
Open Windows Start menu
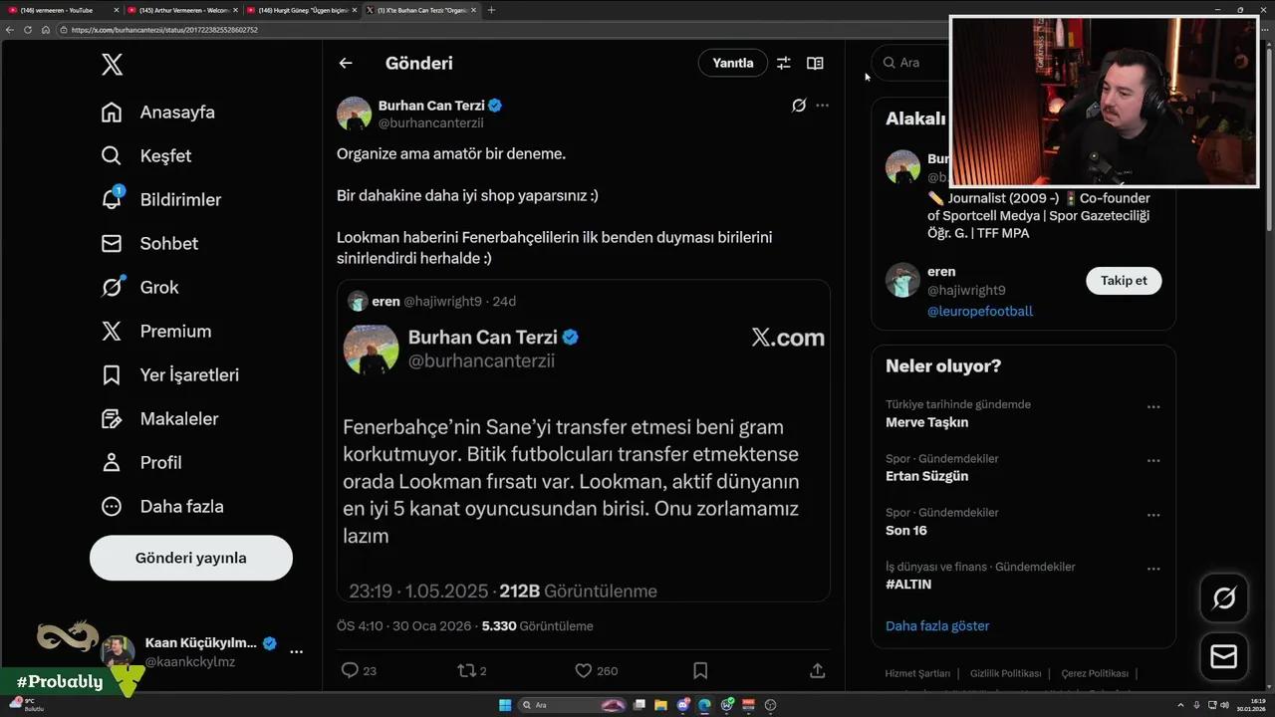(x=505, y=705)
